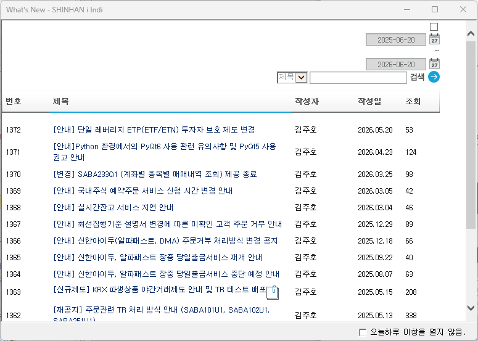Click view count 124
Viewport: 478px width, 341px height.
pyautogui.click(x=411, y=152)
